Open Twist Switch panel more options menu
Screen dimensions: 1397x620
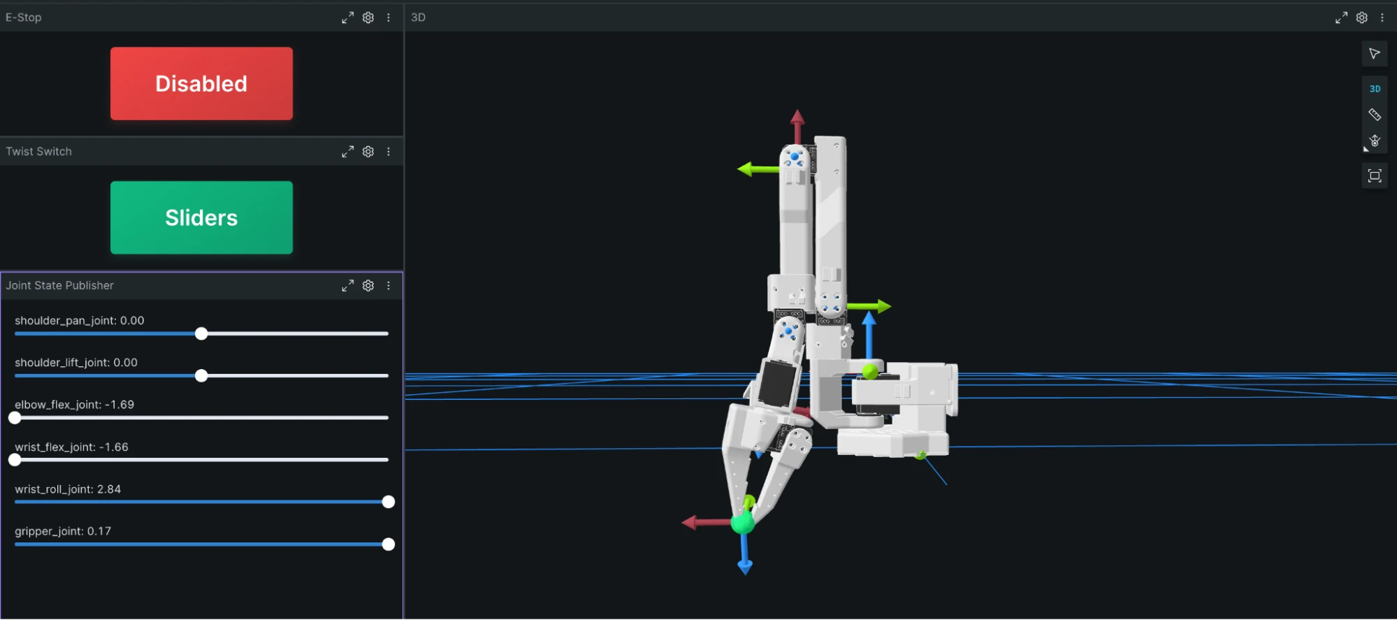click(389, 152)
